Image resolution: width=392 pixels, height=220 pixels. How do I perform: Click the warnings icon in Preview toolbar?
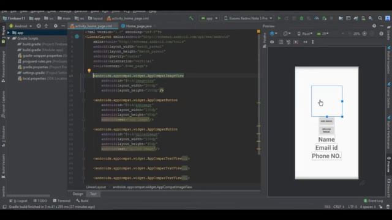[381, 34]
